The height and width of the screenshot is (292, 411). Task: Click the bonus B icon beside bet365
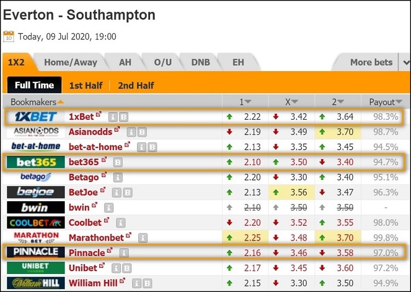click(x=118, y=162)
